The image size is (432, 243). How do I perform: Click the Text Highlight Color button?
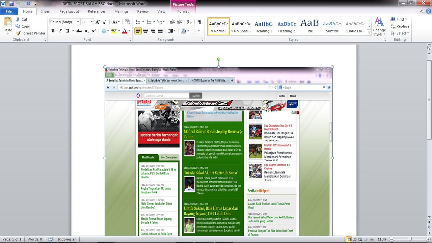pos(114,31)
